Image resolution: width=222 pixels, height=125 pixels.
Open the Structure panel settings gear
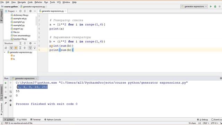click(x=30, y=43)
